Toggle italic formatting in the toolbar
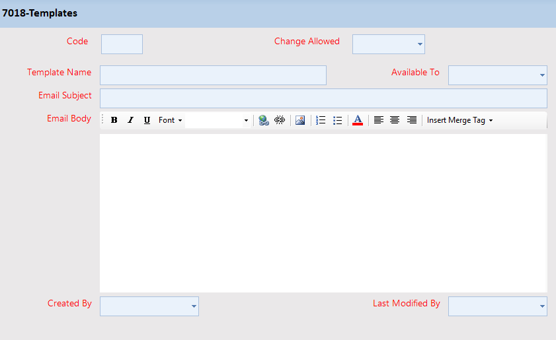This screenshot has height=340, width=556. tap(130, 120)
